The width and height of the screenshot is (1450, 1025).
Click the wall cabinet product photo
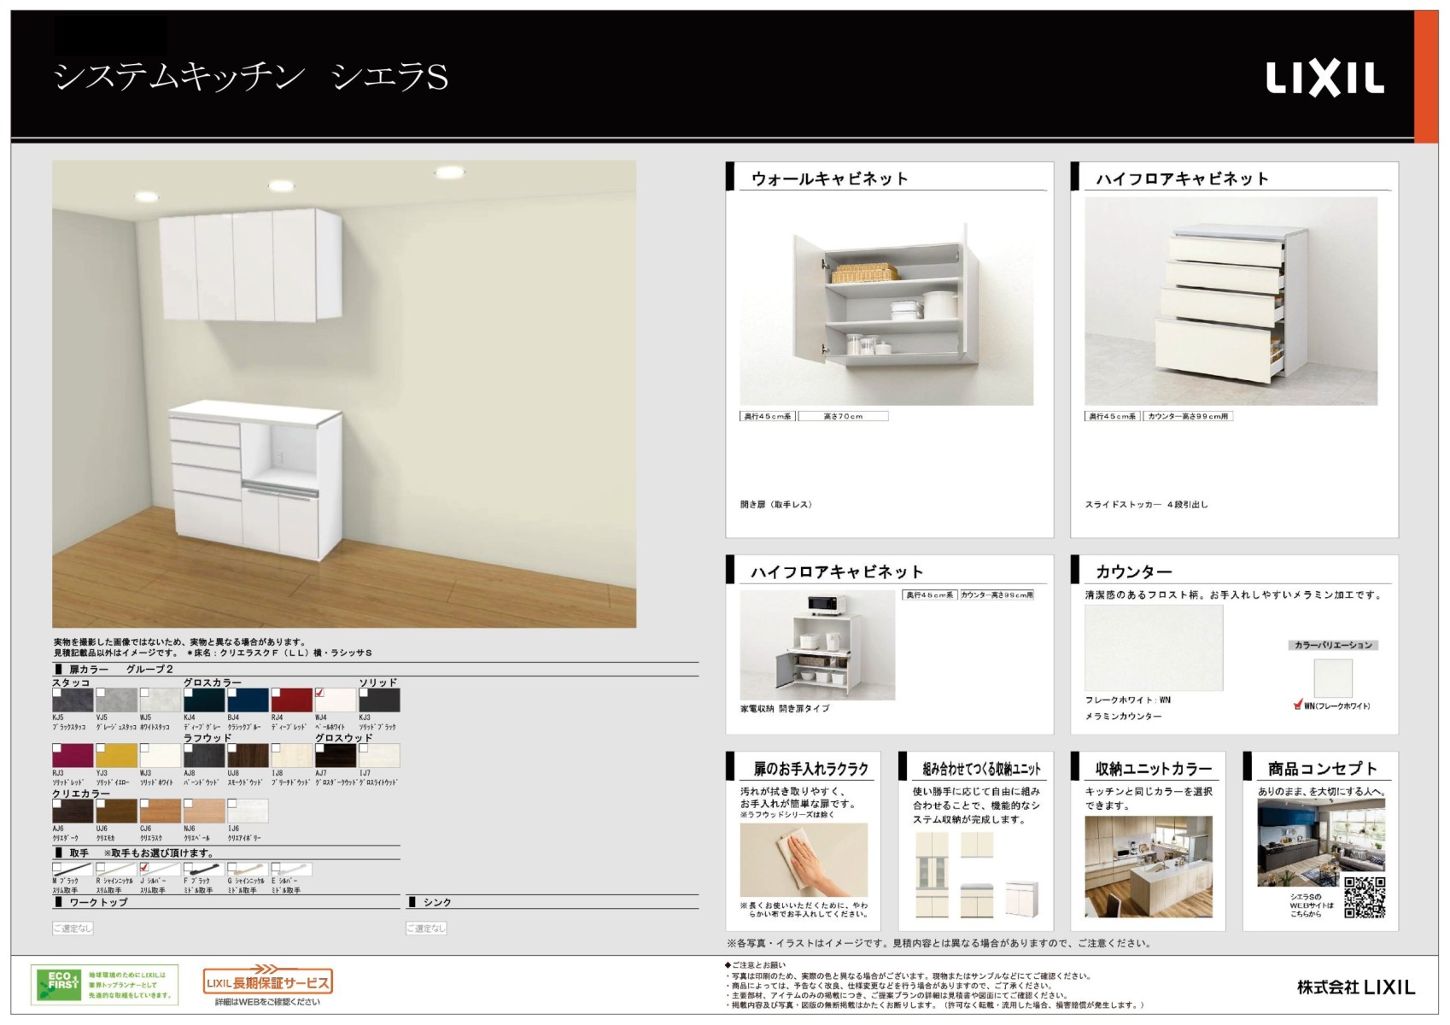pyautogui.click(x=886, y=302)
